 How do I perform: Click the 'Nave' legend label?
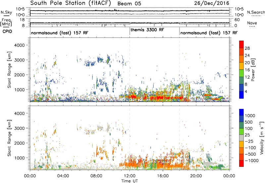pyautogui.click(x=252, y=23)
